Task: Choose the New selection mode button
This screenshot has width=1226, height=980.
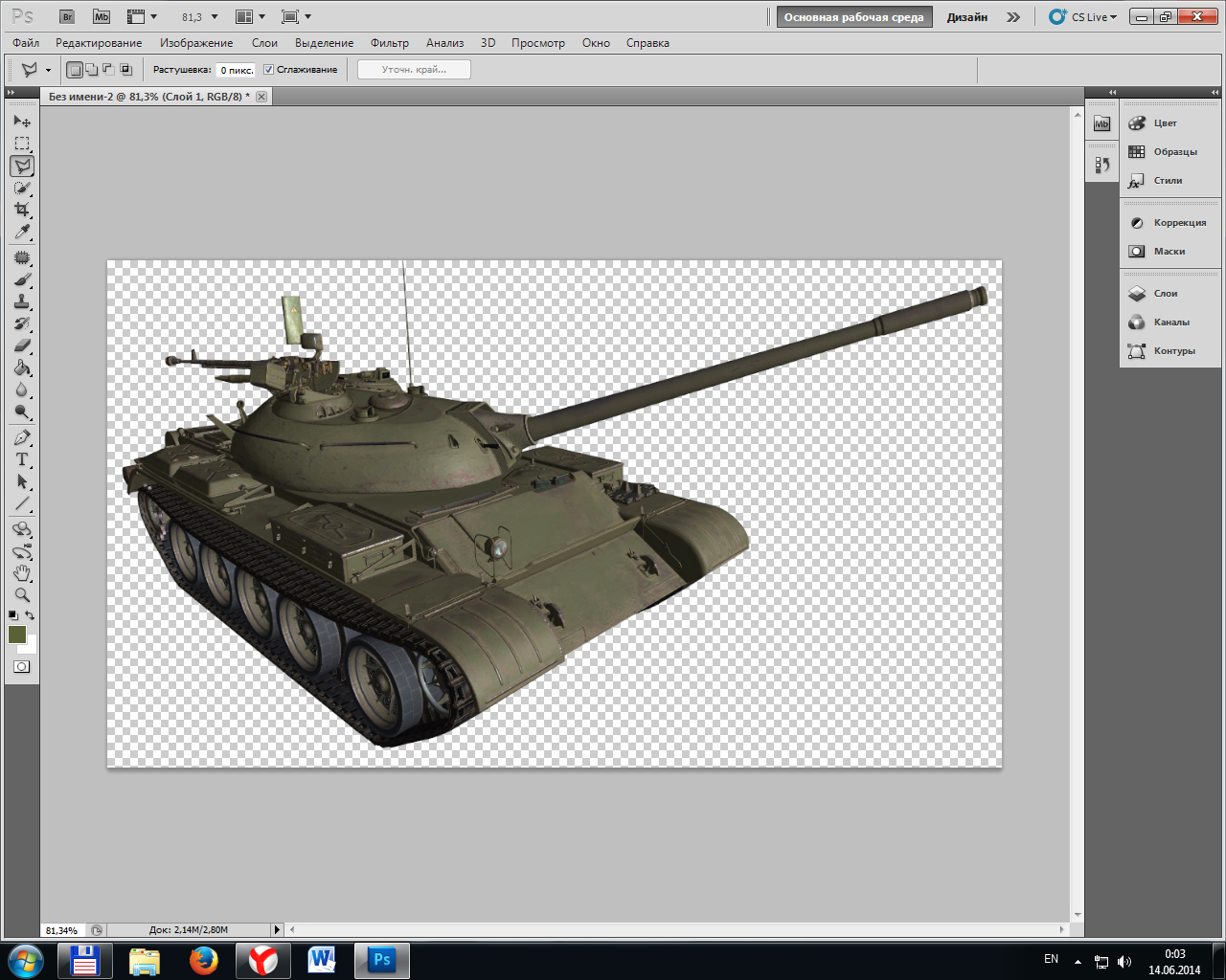Action: pos(75,70)
